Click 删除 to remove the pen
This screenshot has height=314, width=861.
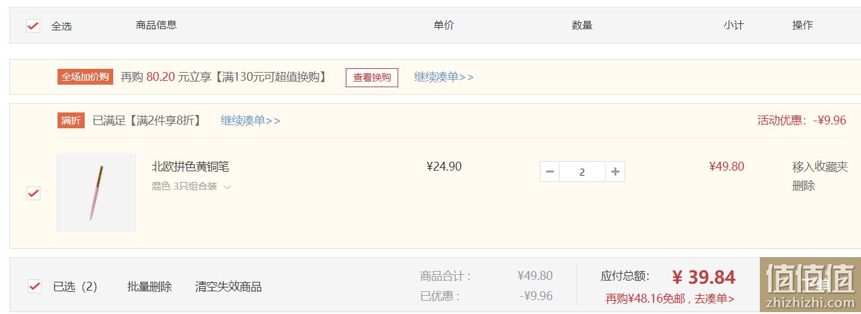pos(803,186)
